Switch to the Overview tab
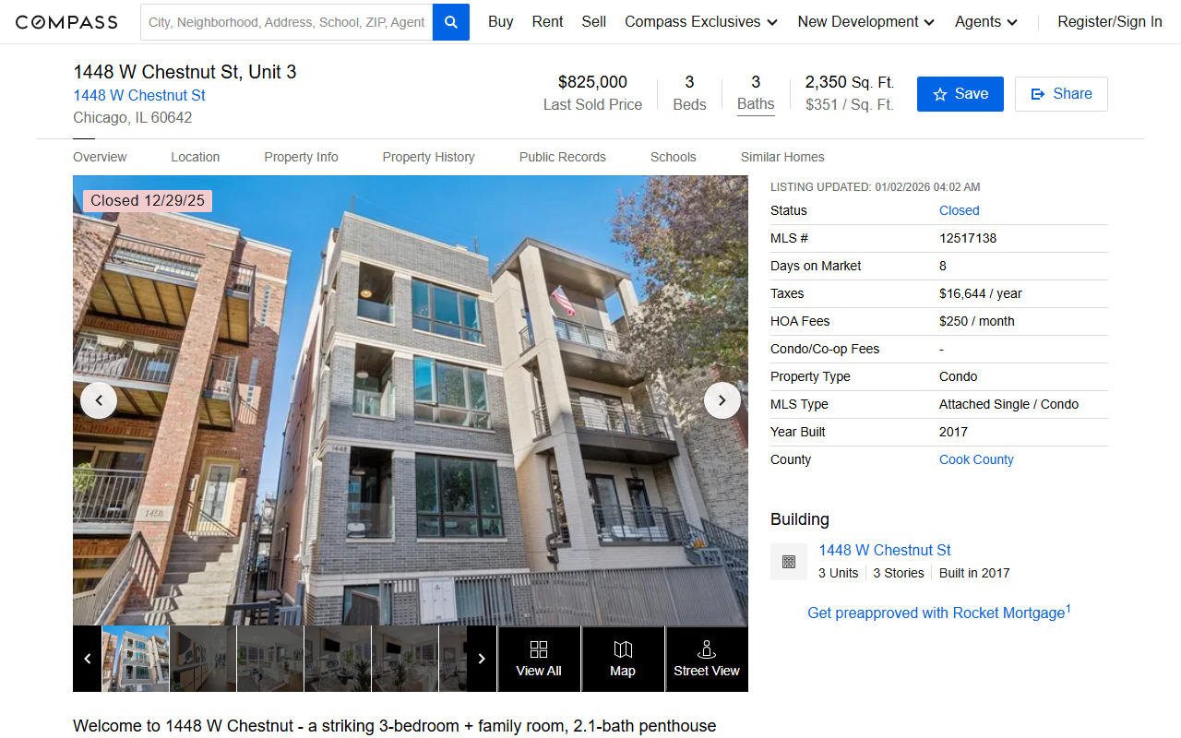The width and height of the screenshot is (1181, 738). (x=100, y=157)
